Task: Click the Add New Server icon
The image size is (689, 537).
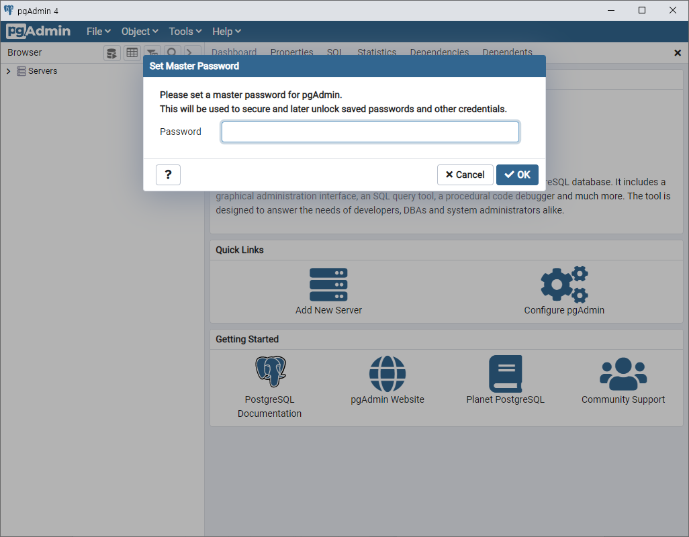Action: [328, 285]
